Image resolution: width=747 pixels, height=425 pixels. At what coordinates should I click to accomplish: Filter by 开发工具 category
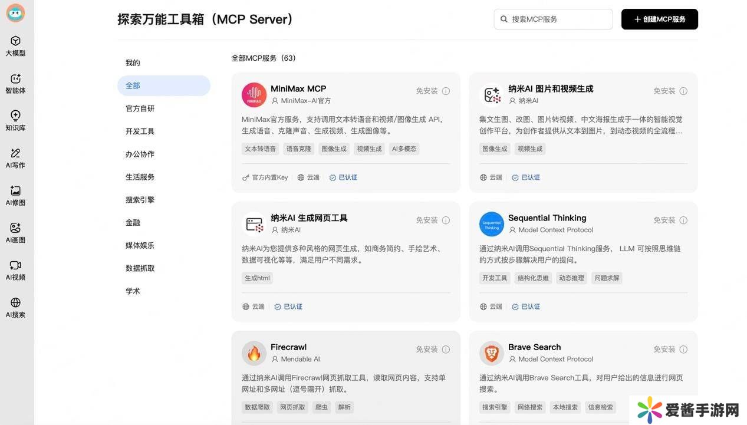[140, 131]
